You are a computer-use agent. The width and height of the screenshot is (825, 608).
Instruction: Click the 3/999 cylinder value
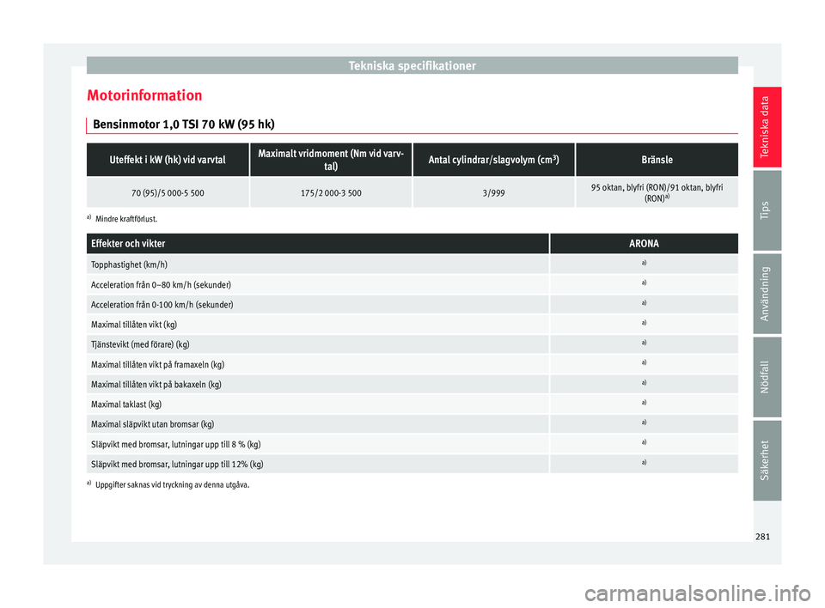point(493,192)
